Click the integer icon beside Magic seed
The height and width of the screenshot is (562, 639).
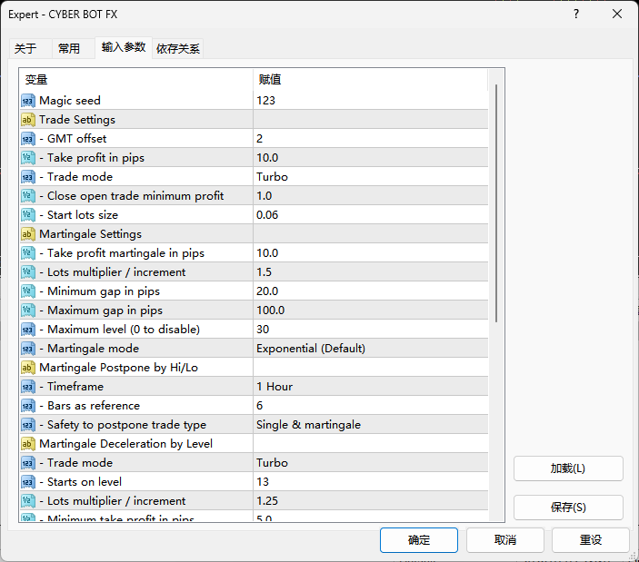[x=28, y=101]
